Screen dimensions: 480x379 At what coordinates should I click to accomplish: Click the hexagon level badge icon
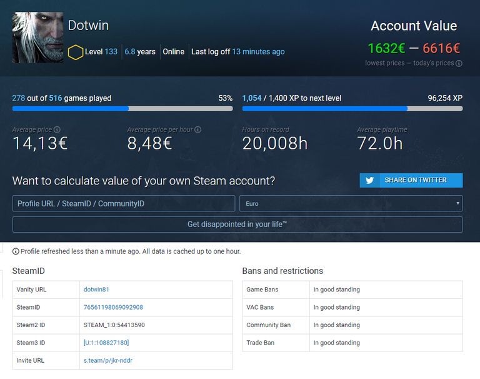(x=75, y=52)
